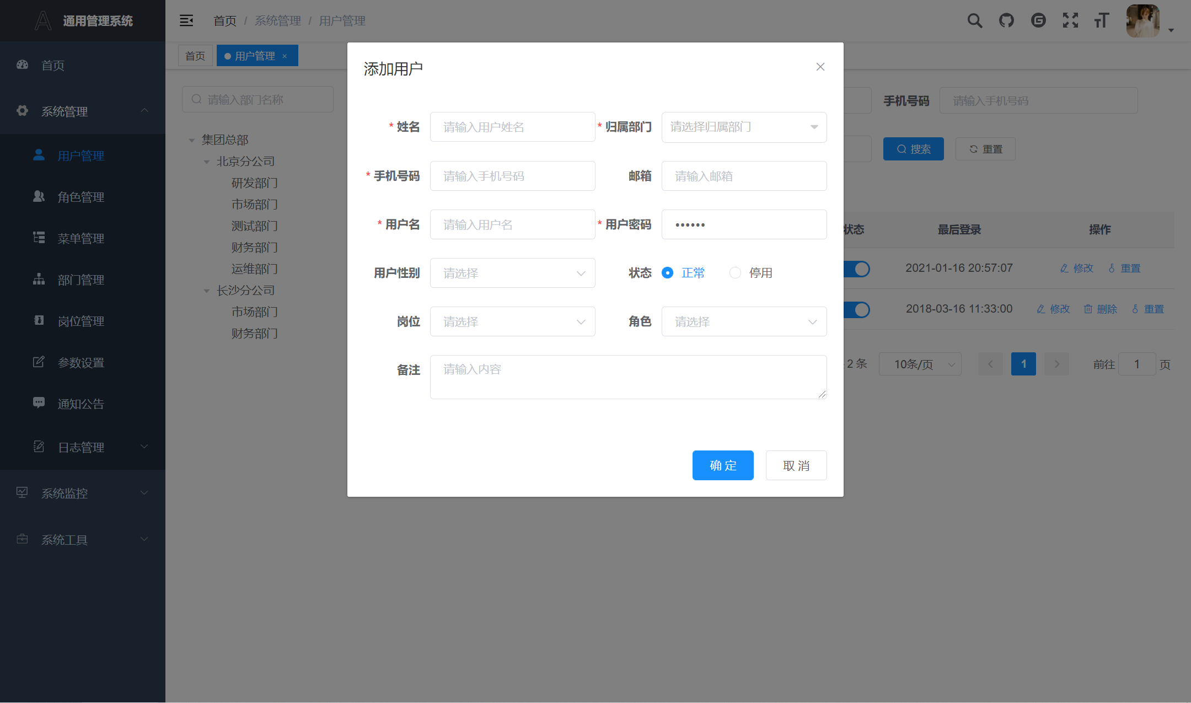Collapse the 系统管理 menu chevron
Image resolution: width=1191 pixels, height=703 pixels.
point(144,110)
